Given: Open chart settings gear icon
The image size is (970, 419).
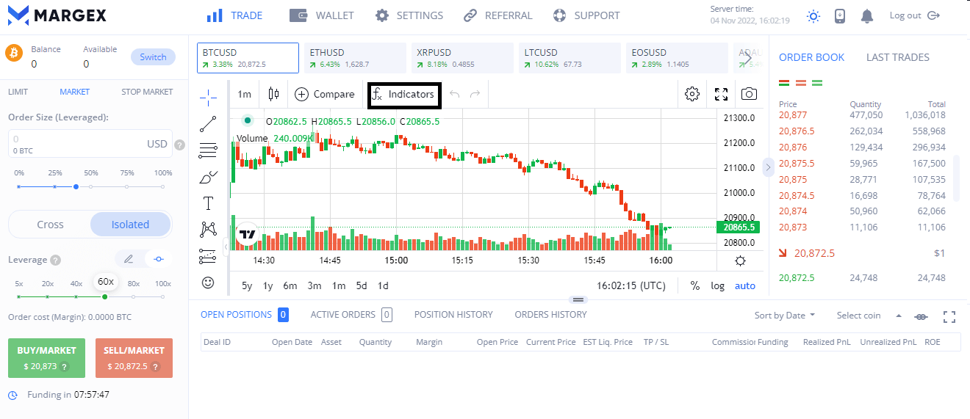Looking at the screenshot, I should click(x=691, y=94).
